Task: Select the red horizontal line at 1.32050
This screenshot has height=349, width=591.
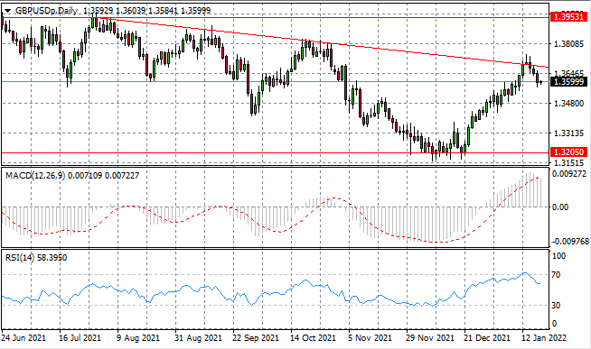Action: point(275,152)
